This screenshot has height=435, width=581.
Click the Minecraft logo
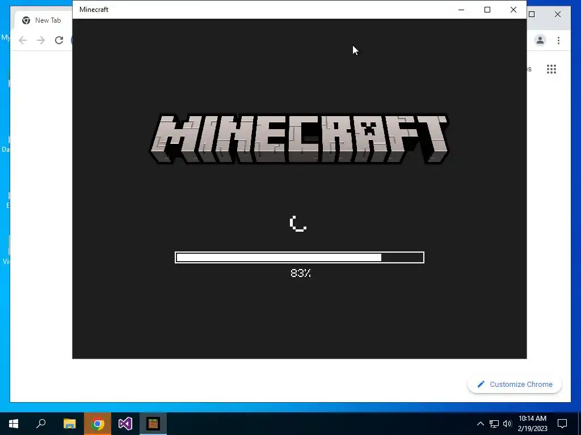pyautogui.click(x=300, y=139)
